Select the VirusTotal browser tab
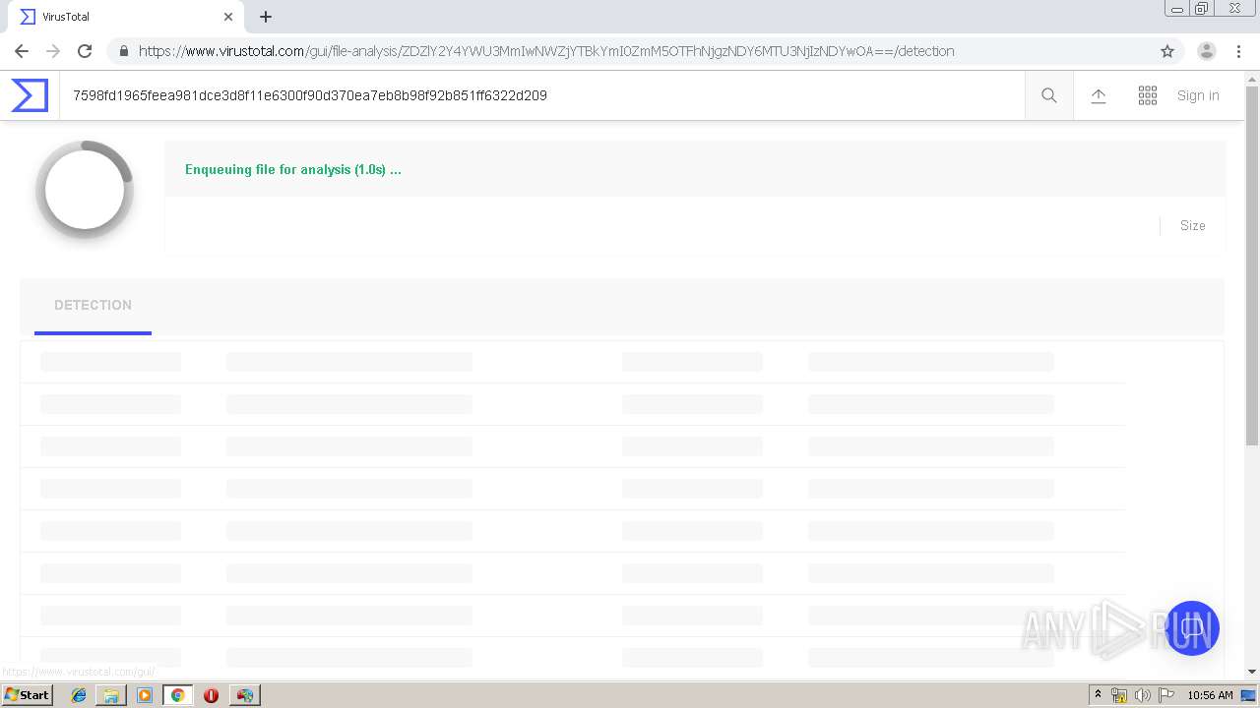Screen dimensions: 1260x708 pyautogui.click(x=126, y=17)
